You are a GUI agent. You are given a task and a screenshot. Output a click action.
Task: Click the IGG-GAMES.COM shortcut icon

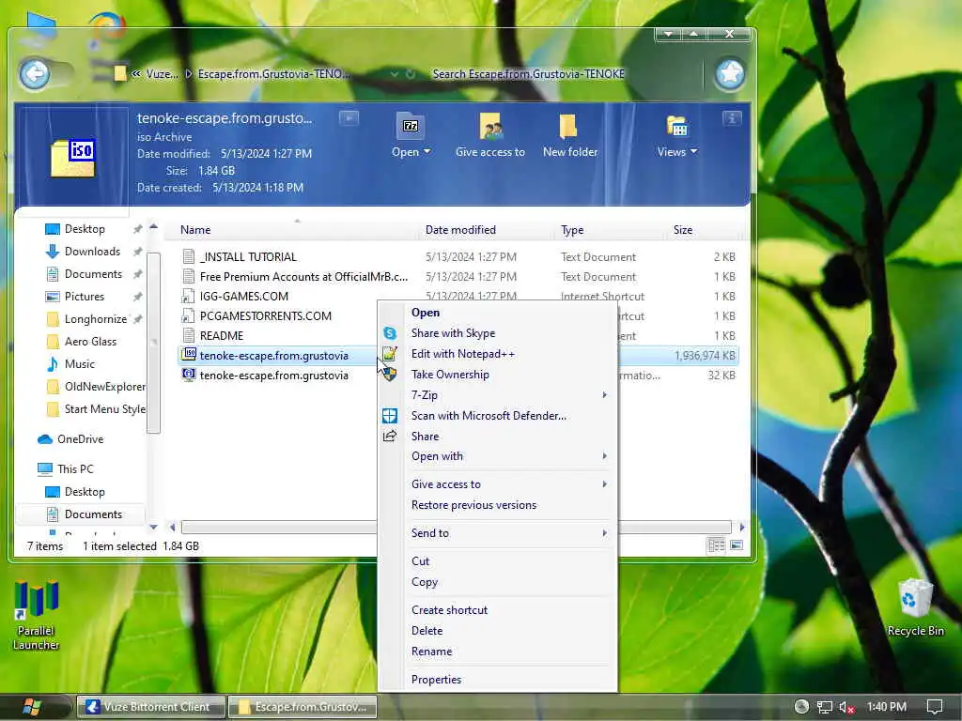coord(188,297)
